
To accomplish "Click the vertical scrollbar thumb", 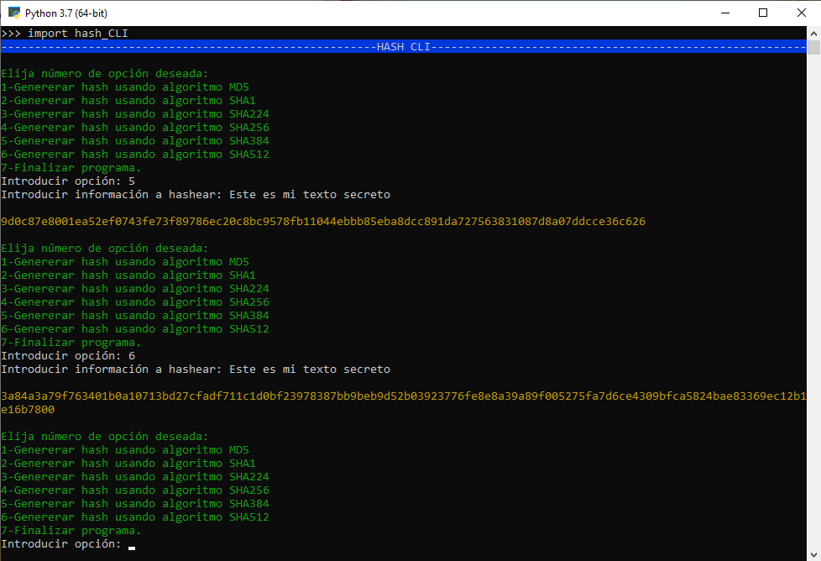I will [813, 48].
